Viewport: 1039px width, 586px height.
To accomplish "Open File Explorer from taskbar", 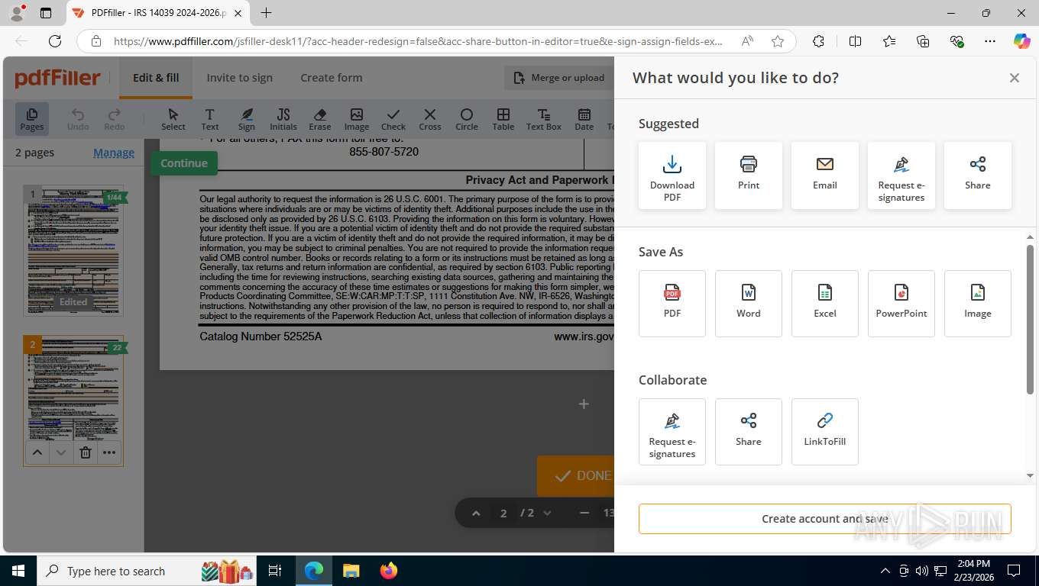I will 351,571.
